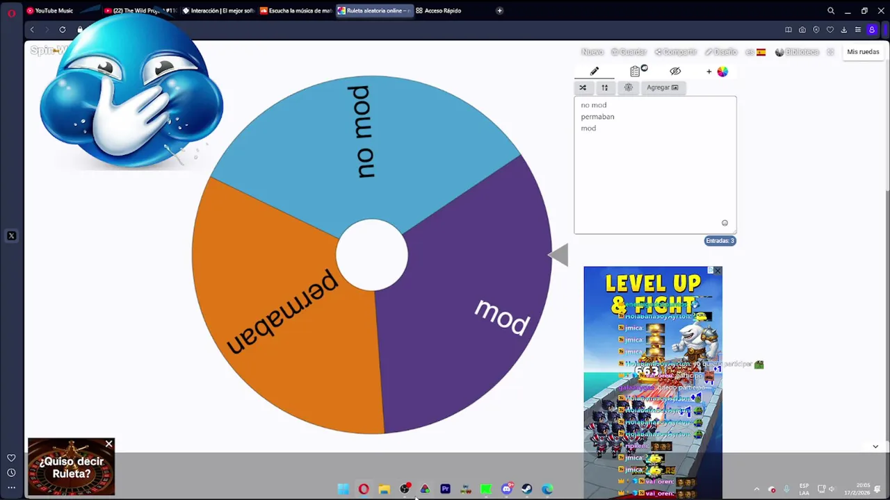The image size is (890, 500).
Task: Open the ¿Quiso decir Ruleta? thumbnail
Action: 71,467
